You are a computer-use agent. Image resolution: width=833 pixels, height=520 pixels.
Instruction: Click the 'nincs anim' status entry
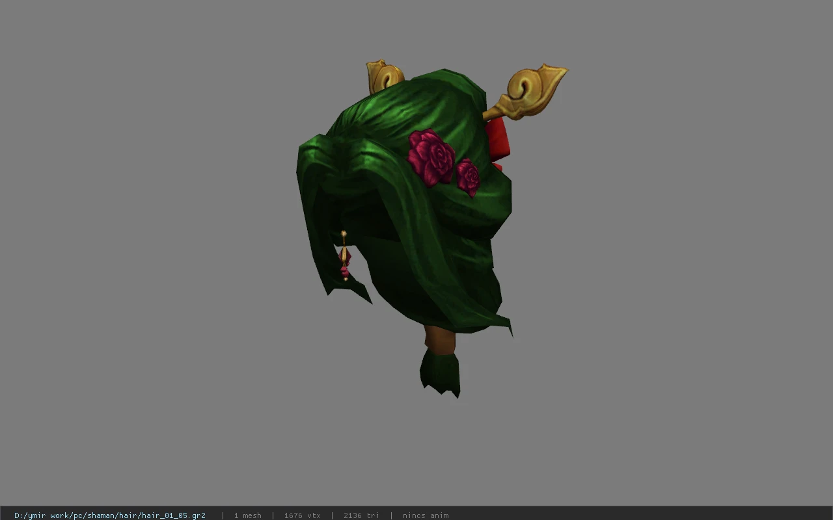click(x=426, y=515)
